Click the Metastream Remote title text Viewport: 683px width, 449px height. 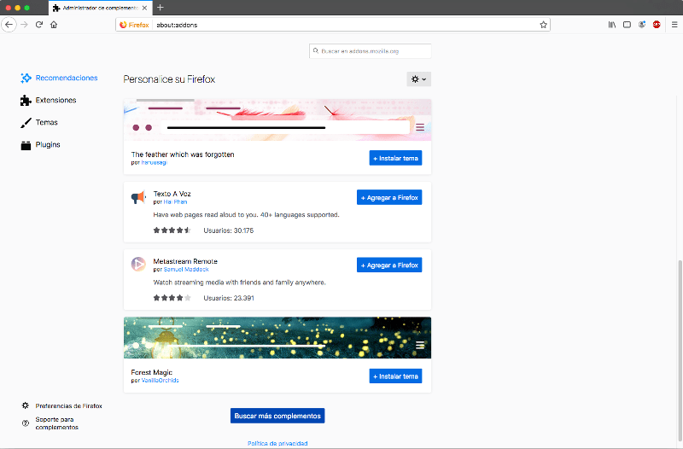click(x=185, y=261)
